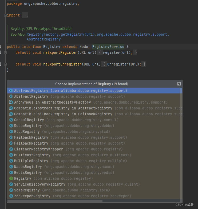
Task: Click green interface icon of com.alibaba Registry
Action: click(11, 178)
